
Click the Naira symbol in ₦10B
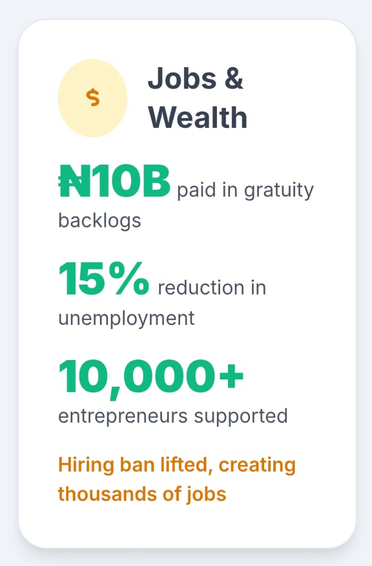75,181
